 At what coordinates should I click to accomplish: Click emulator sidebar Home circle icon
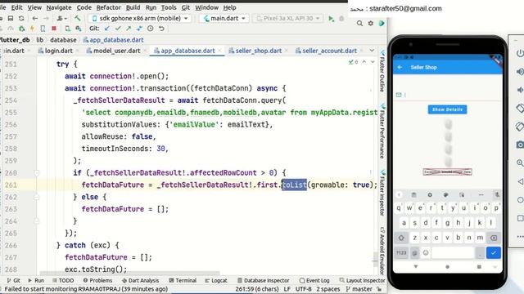coord(520,200)
